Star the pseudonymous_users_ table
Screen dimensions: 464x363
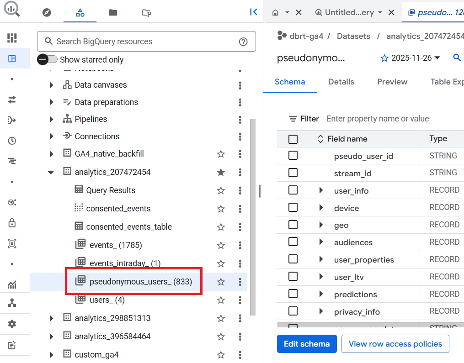click(221, 282)
